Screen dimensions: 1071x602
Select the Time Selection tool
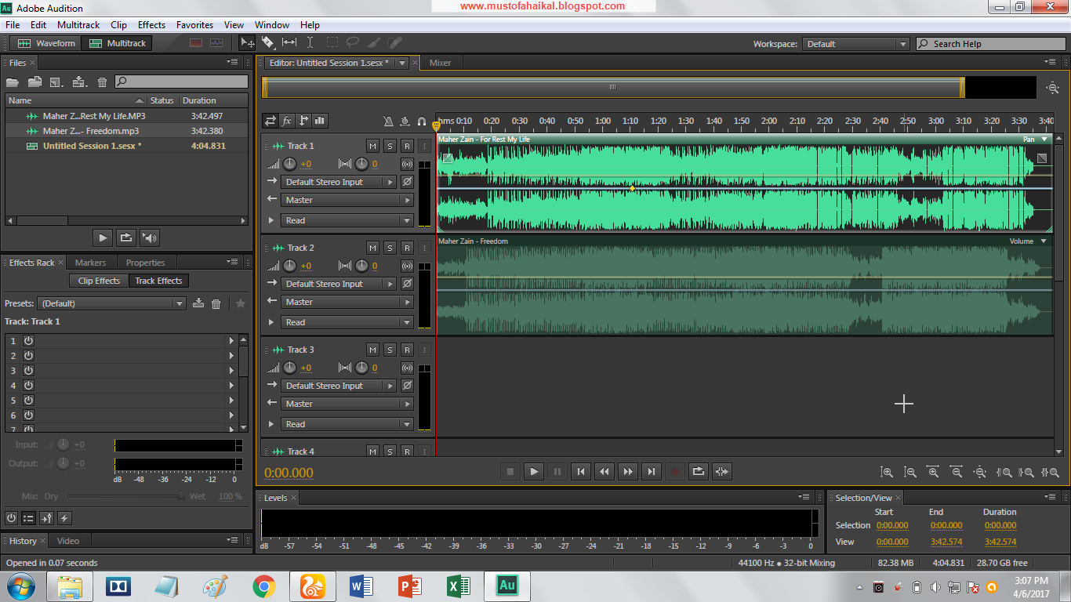[x=310, y=43]
